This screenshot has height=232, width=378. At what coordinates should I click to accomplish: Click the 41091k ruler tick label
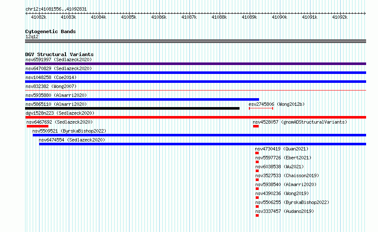pyautogui.click(x=310, y=17)
